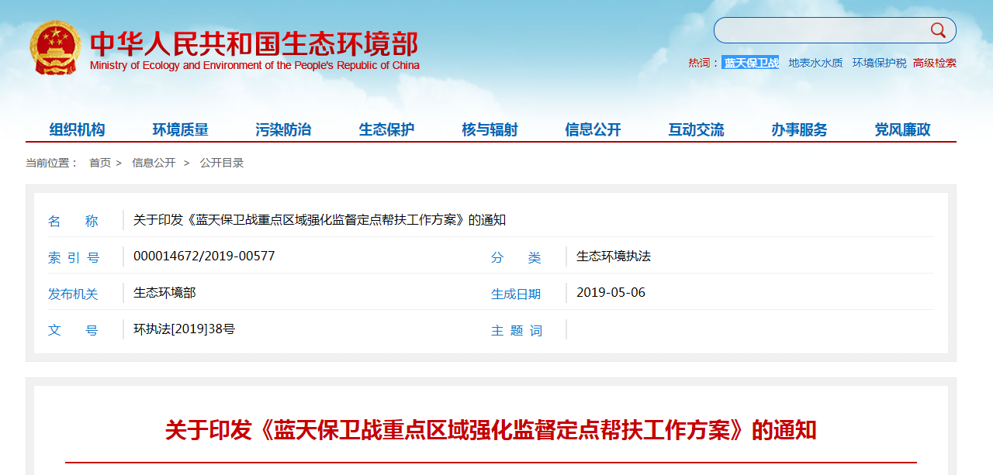
Task: Click the 名称 field label
Action: 74,222
